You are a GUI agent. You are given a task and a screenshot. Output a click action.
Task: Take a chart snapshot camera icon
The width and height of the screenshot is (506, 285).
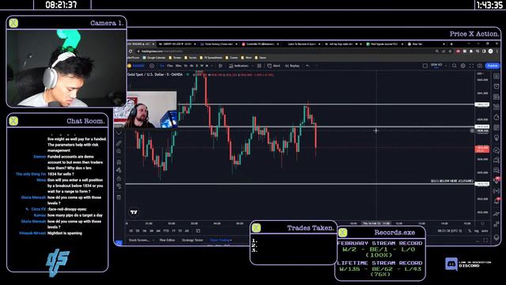480,66
